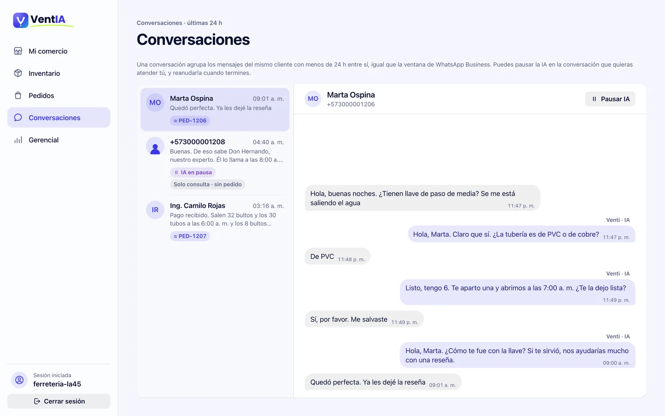Click the logout arrow icon in Cerrar sesión
This screenshot has height=416, width=665.
[37, 401]
